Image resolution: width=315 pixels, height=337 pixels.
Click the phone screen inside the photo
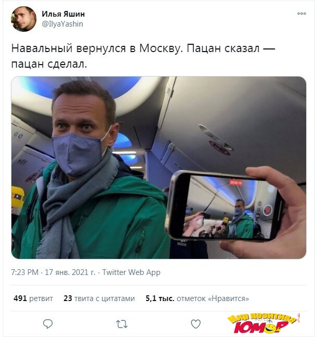point(228,207)
